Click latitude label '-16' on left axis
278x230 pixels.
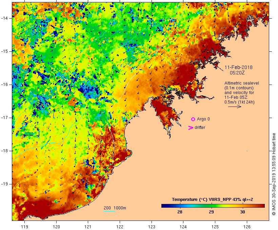[x=4, y=85]
